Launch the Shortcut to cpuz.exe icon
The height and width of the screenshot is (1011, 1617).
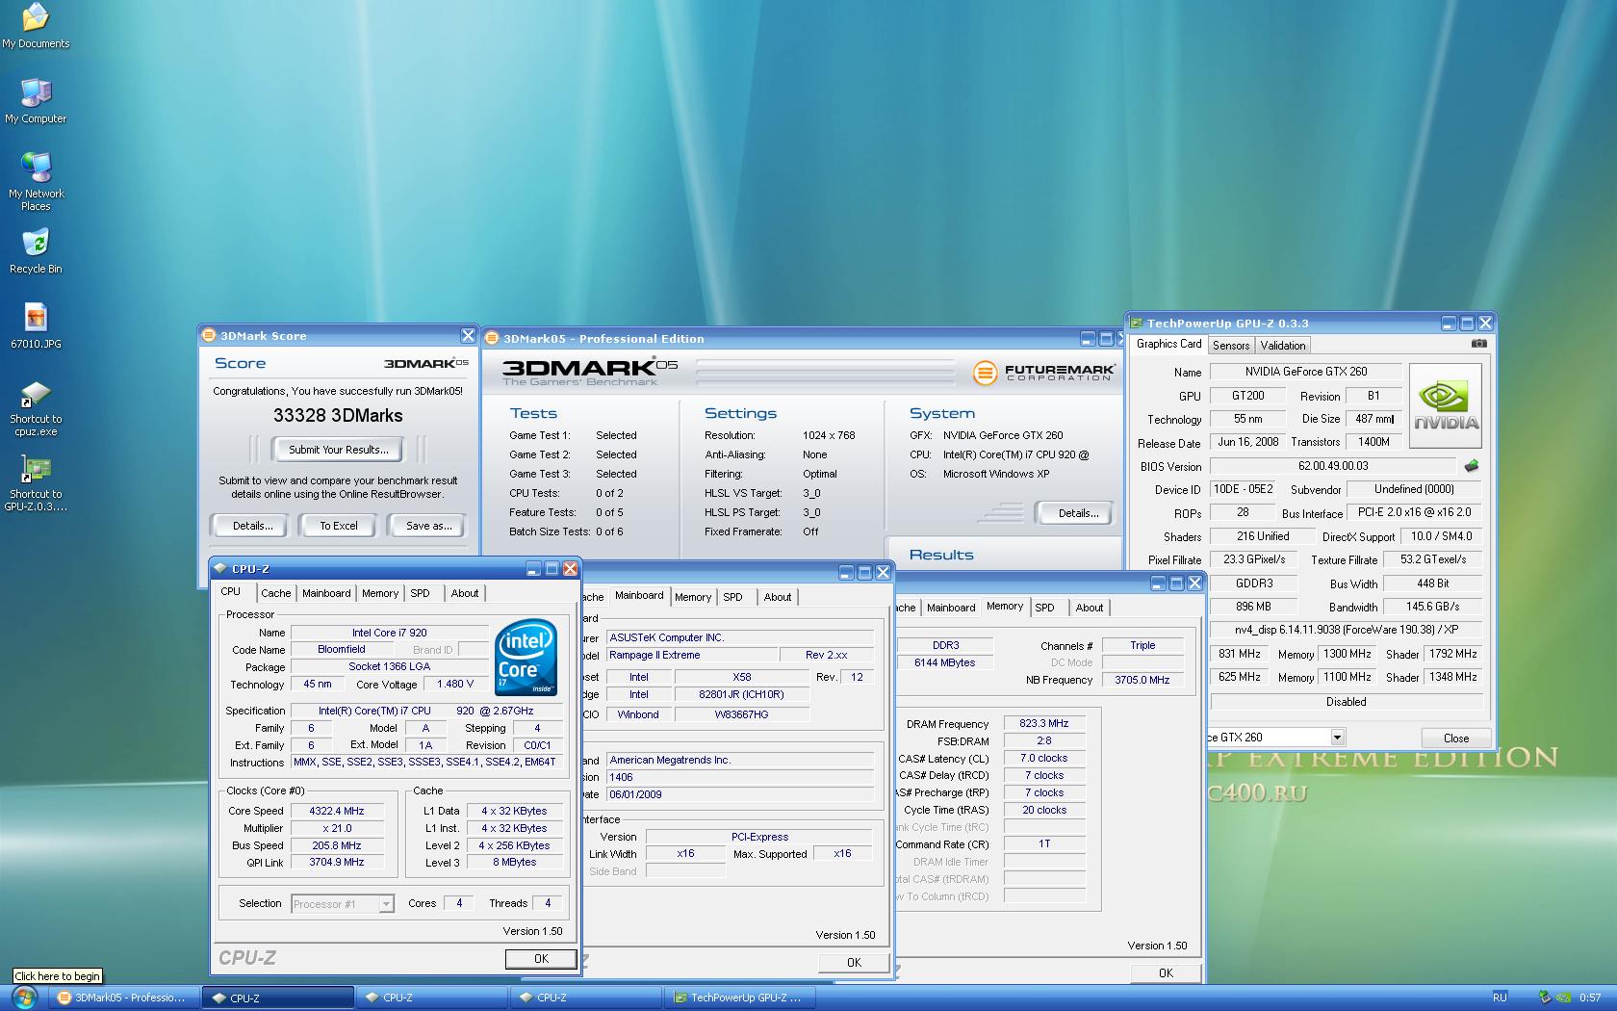pos(36,408)
